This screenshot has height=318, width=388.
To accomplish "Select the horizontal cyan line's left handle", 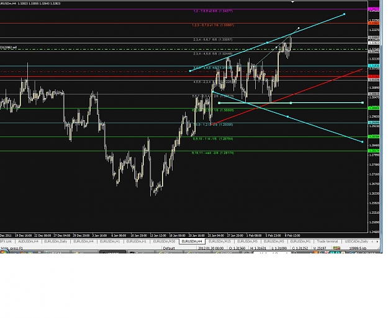I will (219, 103).
